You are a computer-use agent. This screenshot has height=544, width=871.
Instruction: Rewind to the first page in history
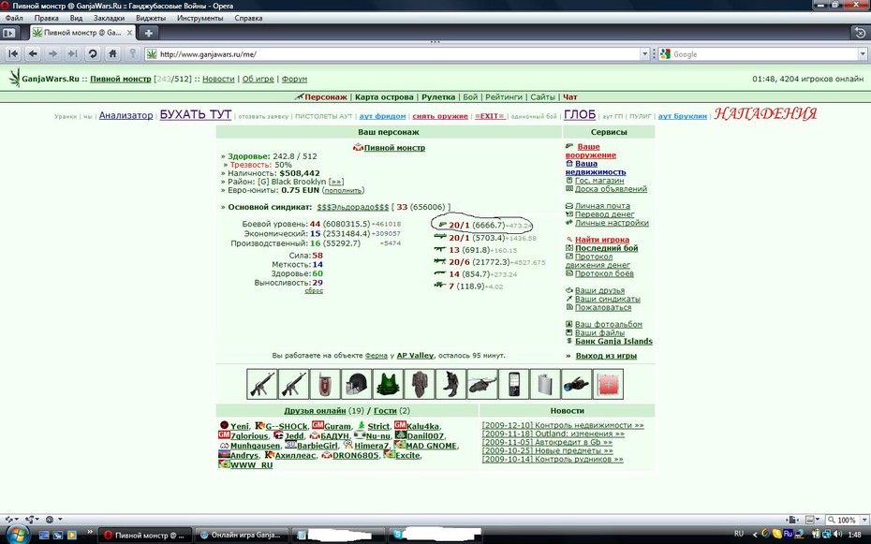click(x=13, y=54)
